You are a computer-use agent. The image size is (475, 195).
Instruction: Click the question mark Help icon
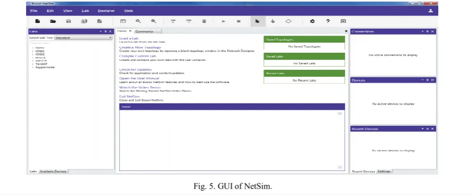point(328,21)
